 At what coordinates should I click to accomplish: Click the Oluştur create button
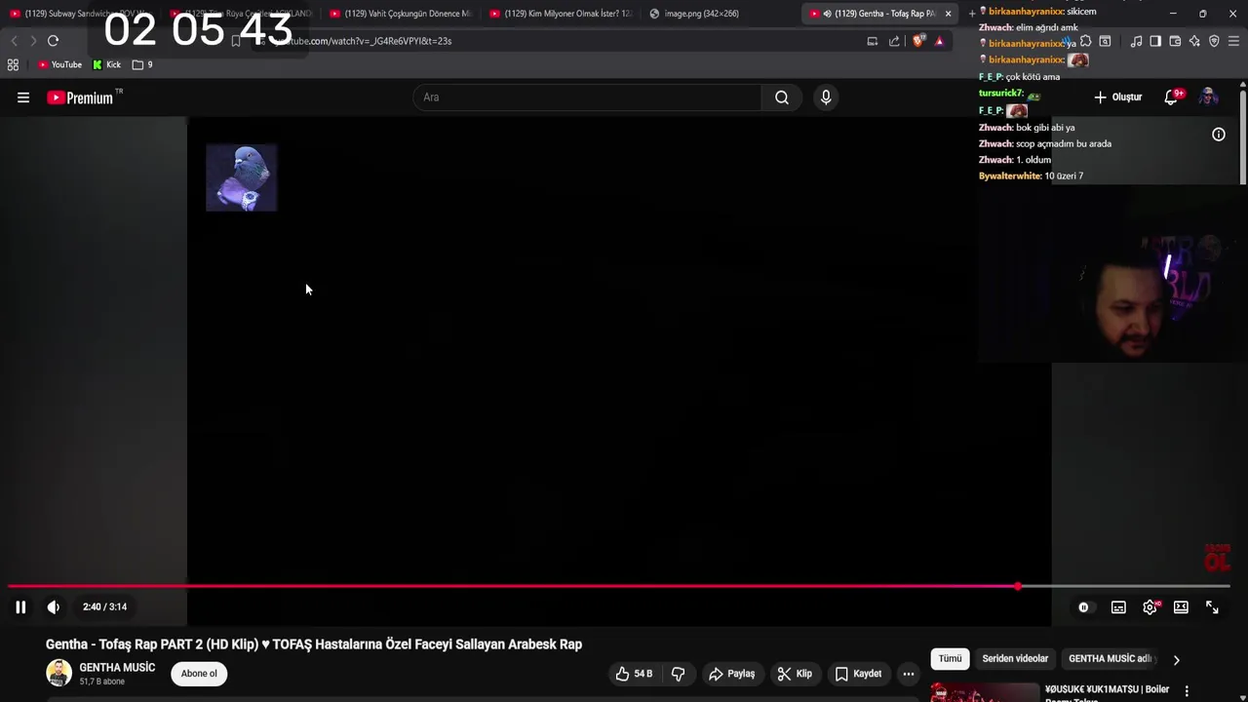pyautogui.click(x=1117, y=97)
